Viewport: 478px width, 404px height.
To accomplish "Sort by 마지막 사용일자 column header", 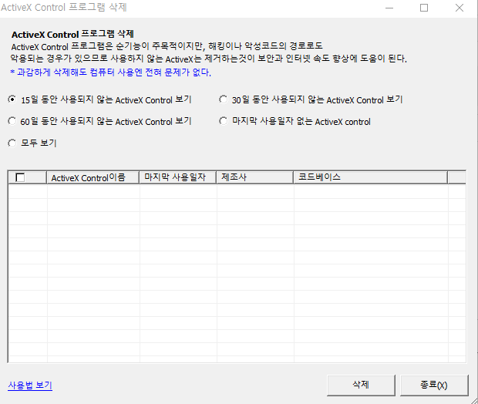I will [x=178, y=177].
